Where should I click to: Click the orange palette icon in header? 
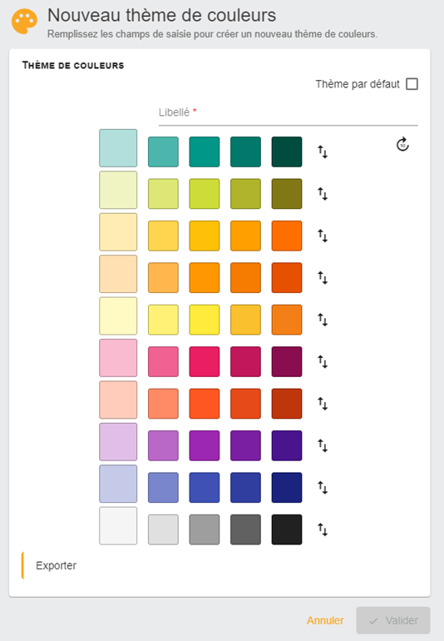[x=24, y=22]
